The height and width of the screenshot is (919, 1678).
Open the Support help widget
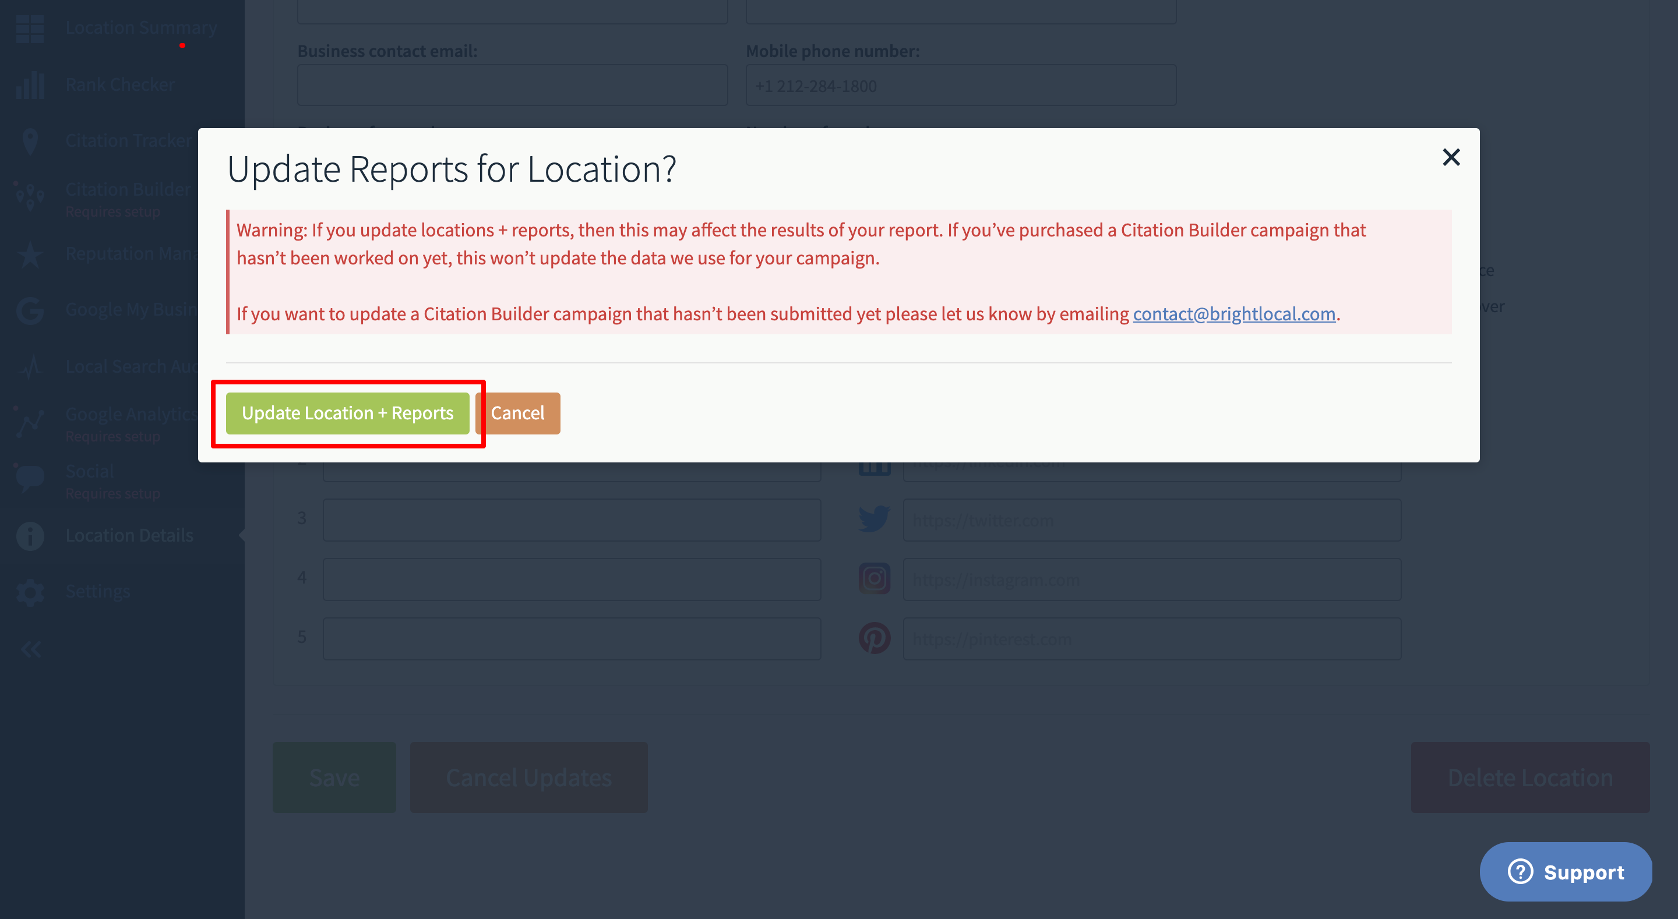1566,871
